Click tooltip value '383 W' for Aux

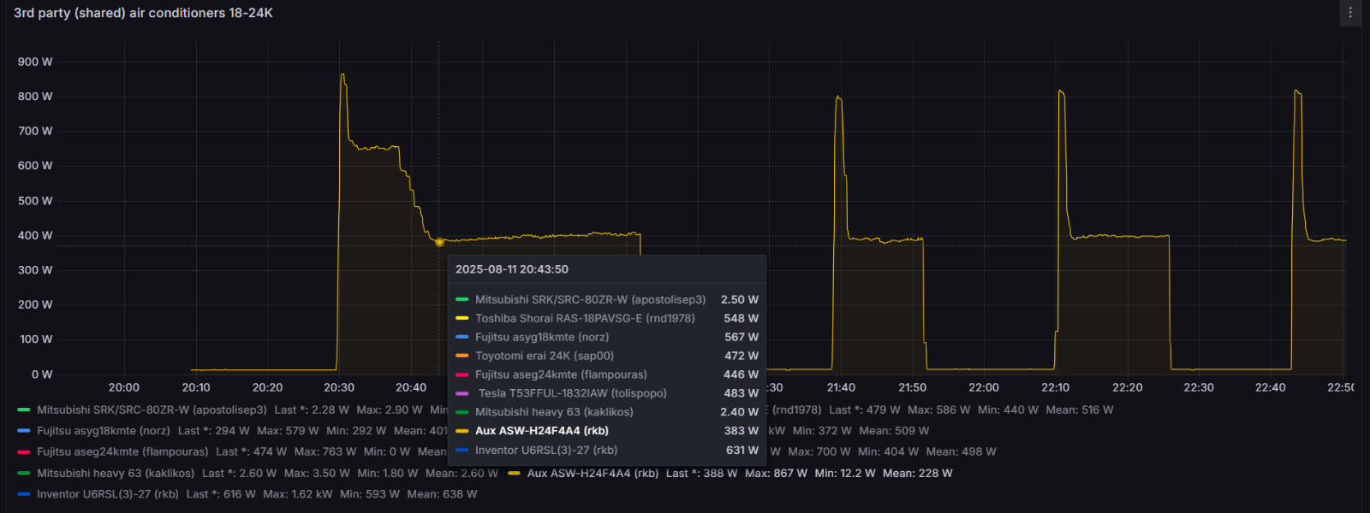[x=742, y=431]
